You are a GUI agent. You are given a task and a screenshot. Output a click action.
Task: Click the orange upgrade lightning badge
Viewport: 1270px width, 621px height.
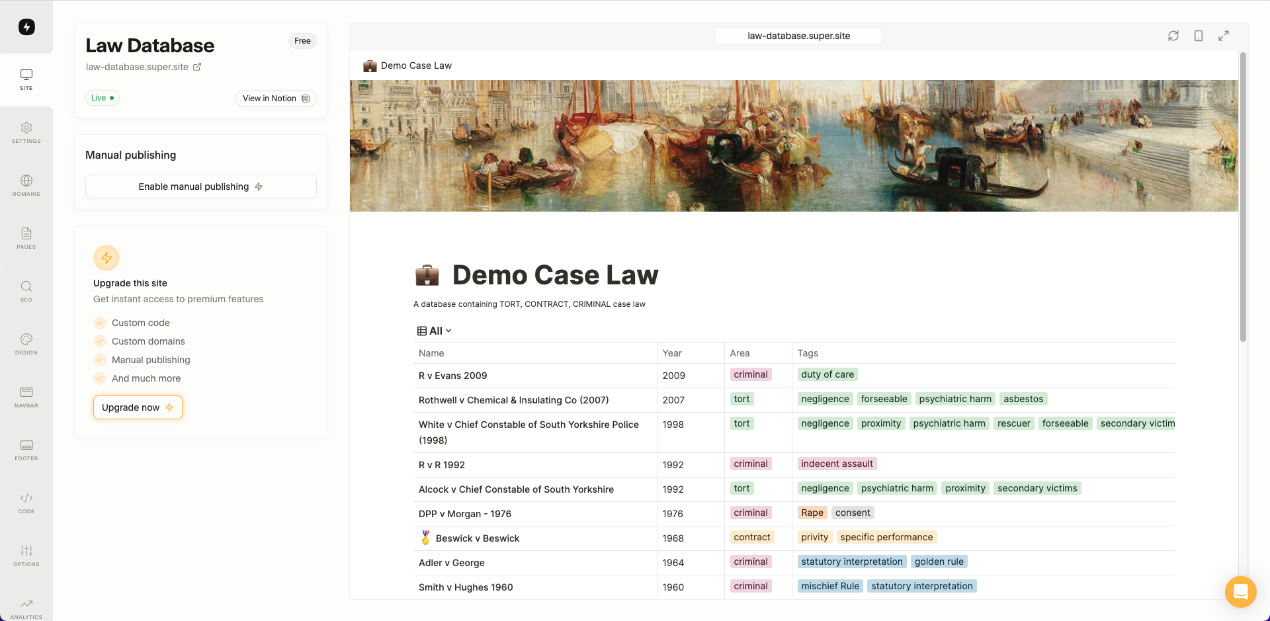106,258
